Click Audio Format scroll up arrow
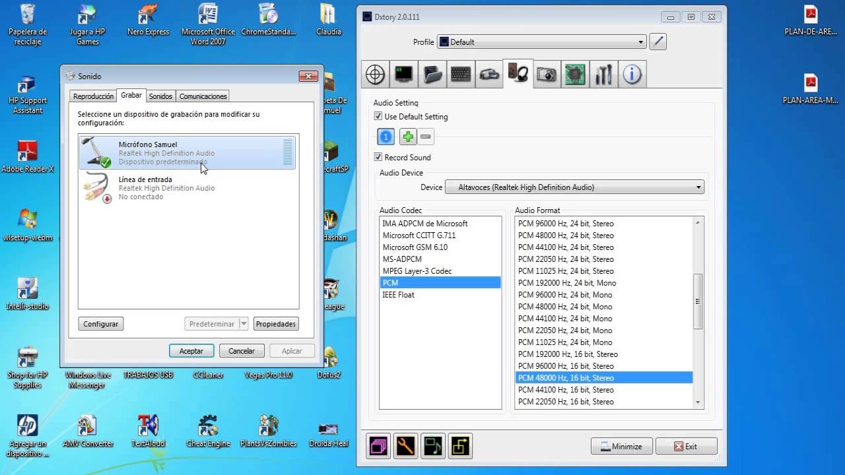This screenshot has height=475, width=845. [698, 223]
